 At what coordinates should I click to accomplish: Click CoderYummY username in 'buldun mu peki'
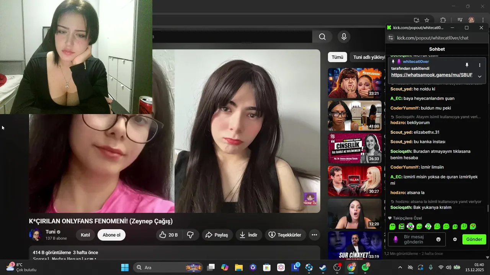[x=405, y=108]
